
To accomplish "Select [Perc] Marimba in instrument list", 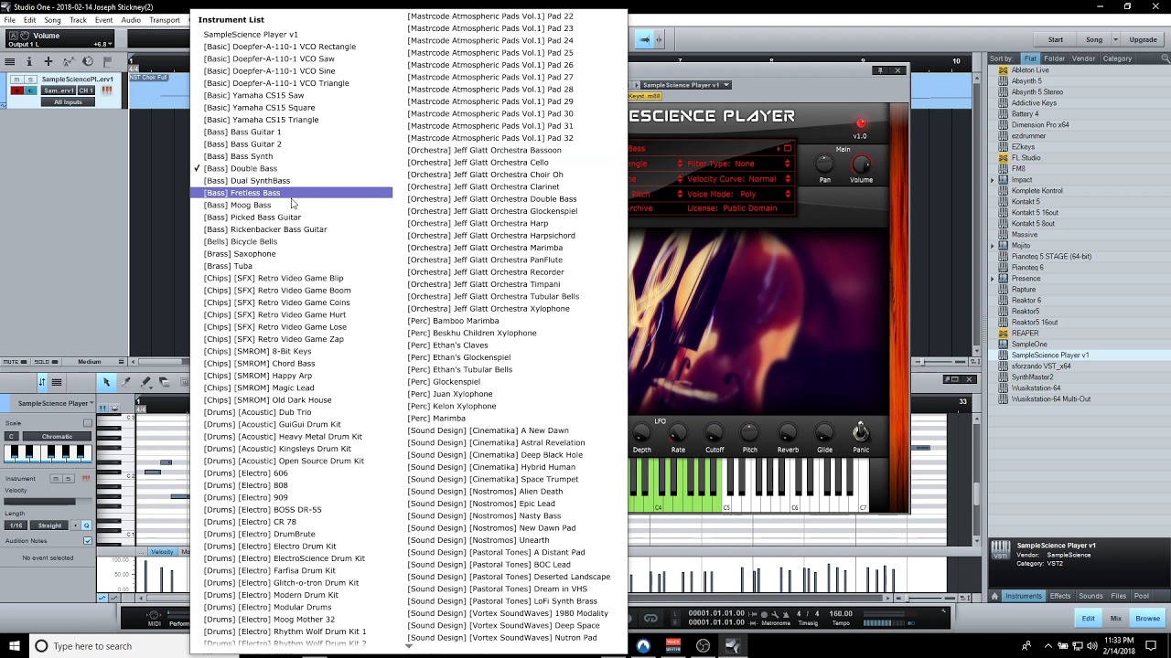I will [436, 419].
